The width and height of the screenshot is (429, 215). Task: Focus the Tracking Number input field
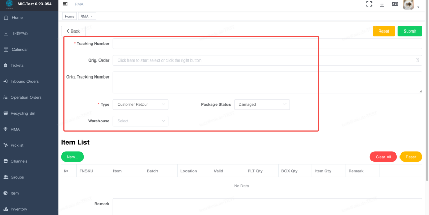[x=267, y=44]
